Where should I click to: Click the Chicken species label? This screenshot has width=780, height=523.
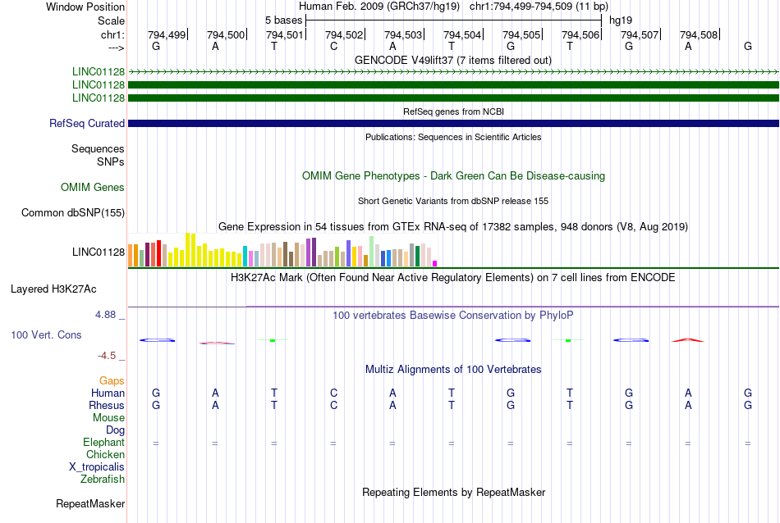[x=105, y=454]
